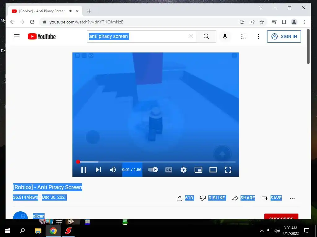
Task: Open the oilcan channel link
Action: click(x=39, y=216)
